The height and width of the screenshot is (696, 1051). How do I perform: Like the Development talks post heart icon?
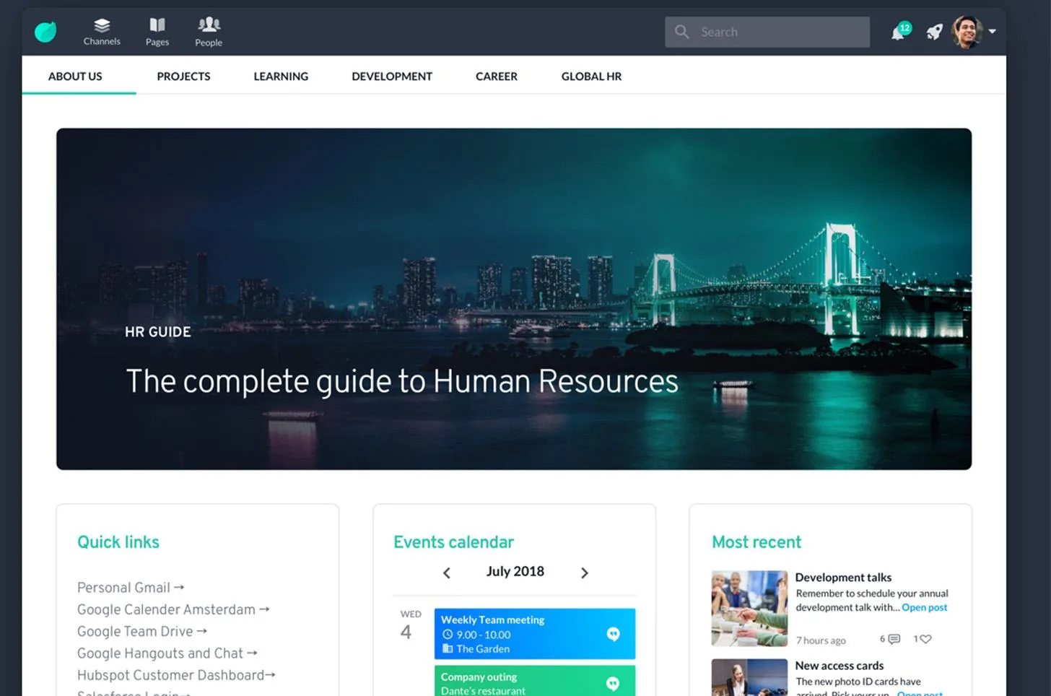click(x=926, y=639)
